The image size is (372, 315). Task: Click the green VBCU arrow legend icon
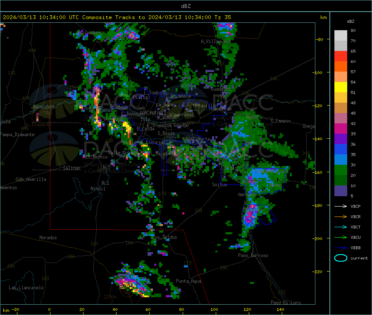(x=341, y=237)
